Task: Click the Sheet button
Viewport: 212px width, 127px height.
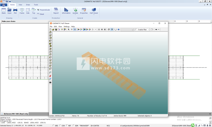Action: [40, 14]
